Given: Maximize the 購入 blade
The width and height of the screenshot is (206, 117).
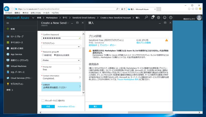Looking at the screenshot, I should click(x=165, y=23).
